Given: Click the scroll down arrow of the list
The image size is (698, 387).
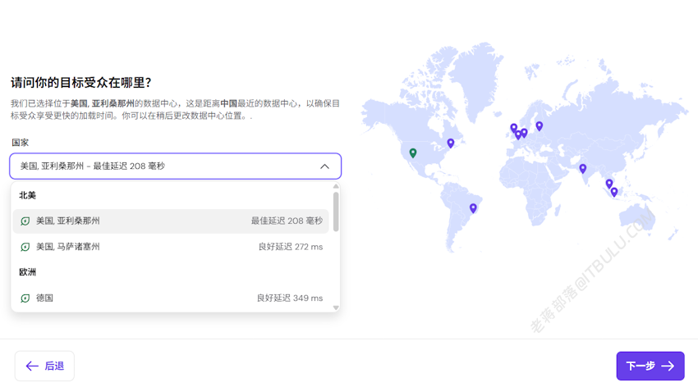Looking at the screenshot, I should click(x=336, y=307).
